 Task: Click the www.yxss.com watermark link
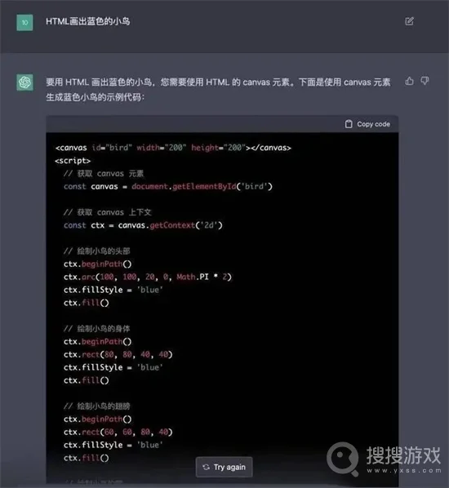[404, 471]
